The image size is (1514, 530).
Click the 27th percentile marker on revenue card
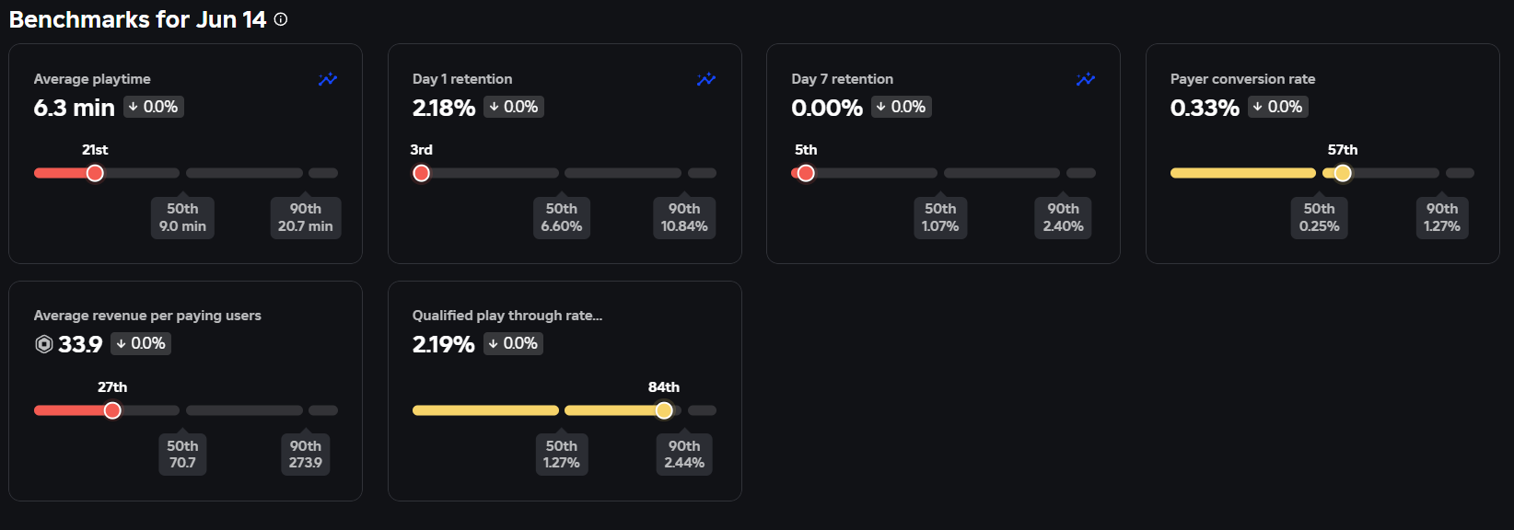[x=112, y=410]
